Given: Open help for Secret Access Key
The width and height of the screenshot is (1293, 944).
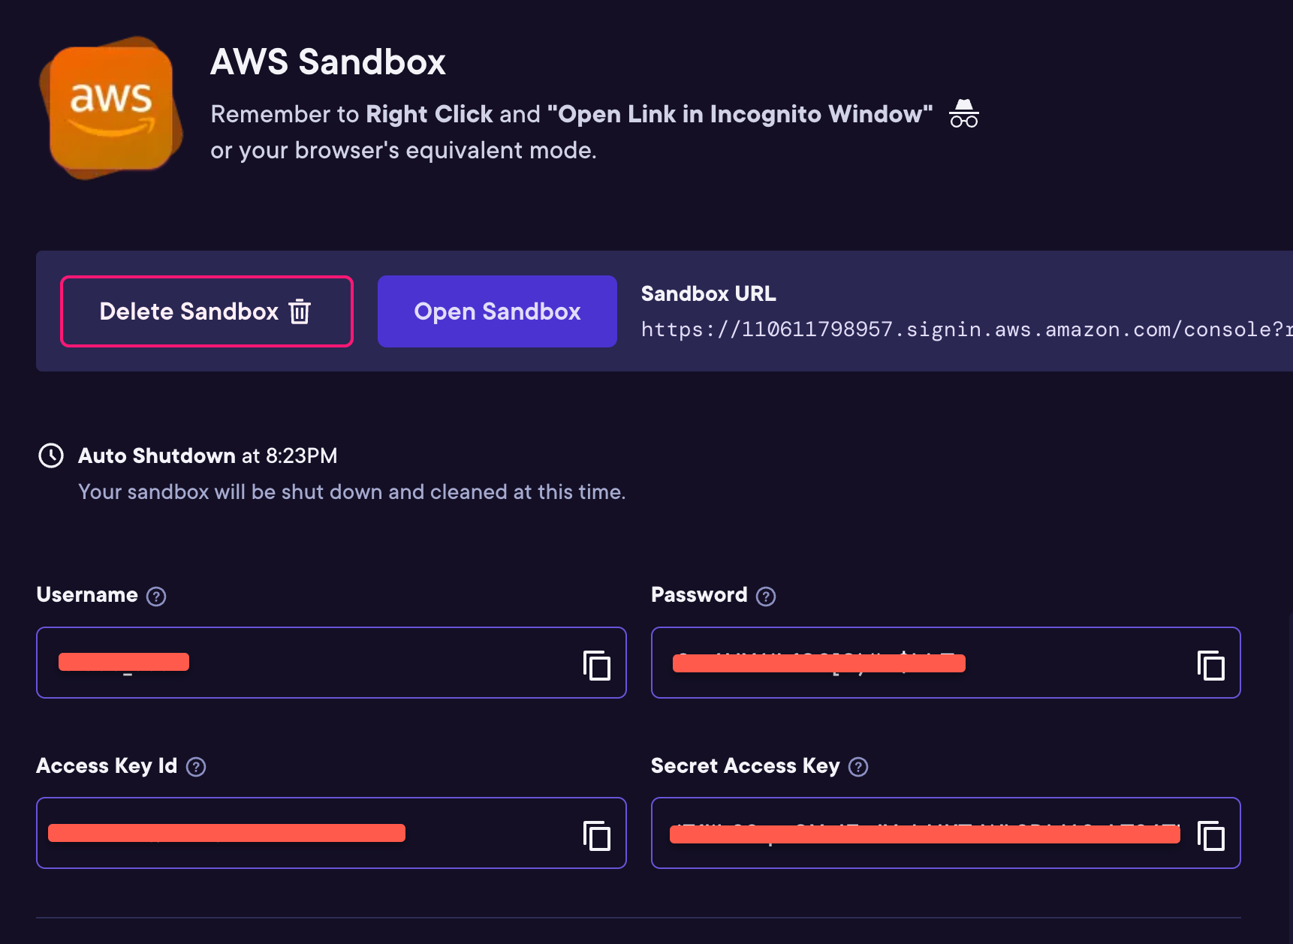Looking at the screenshot, I should pyautogui.click(x=858, y=767).
